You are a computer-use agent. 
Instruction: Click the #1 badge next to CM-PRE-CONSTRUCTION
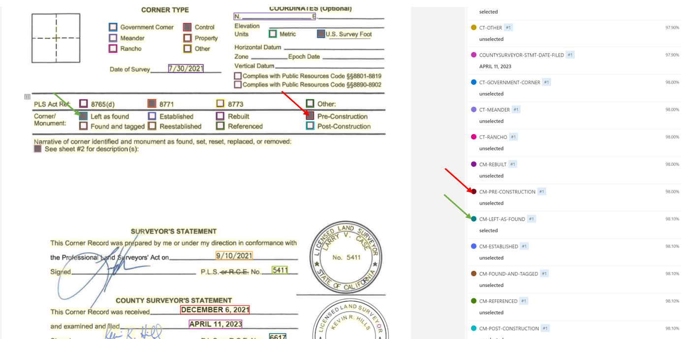(541, 191)
